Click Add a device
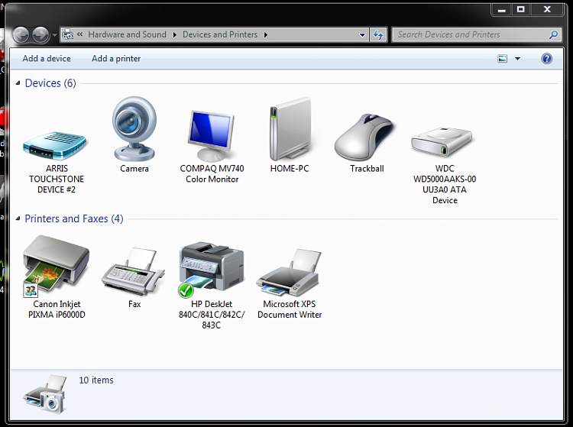This screenshot has height=427, width=573. click(x=47, y=59)
